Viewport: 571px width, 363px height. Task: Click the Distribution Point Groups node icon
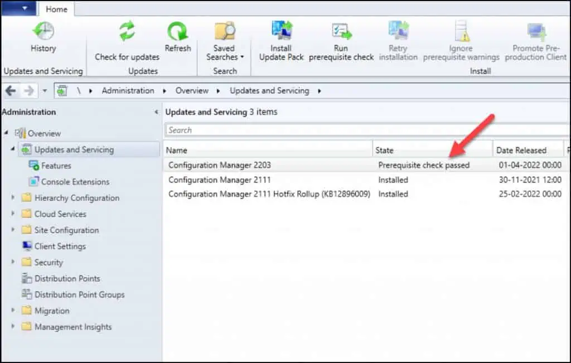tap(27, 294)
